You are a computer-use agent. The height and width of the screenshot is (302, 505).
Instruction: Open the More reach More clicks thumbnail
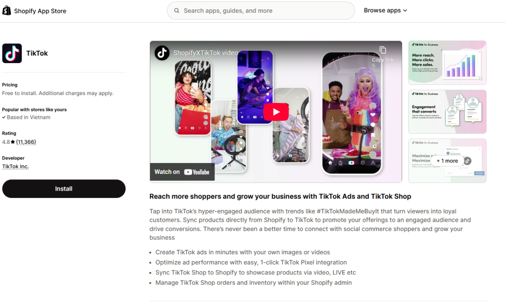coord(447,62)
